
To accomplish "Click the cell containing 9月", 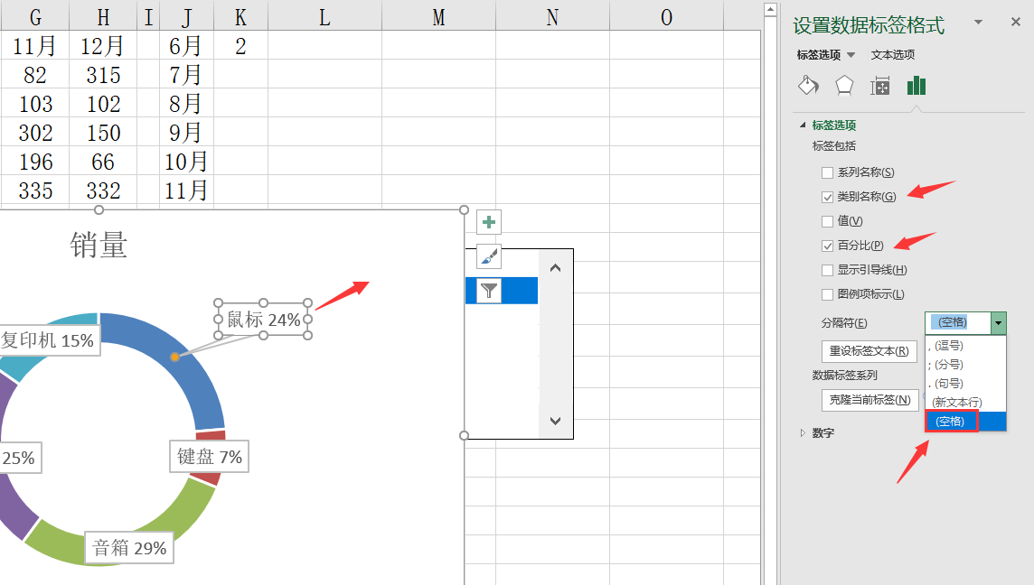I will (x=186, y=133).
